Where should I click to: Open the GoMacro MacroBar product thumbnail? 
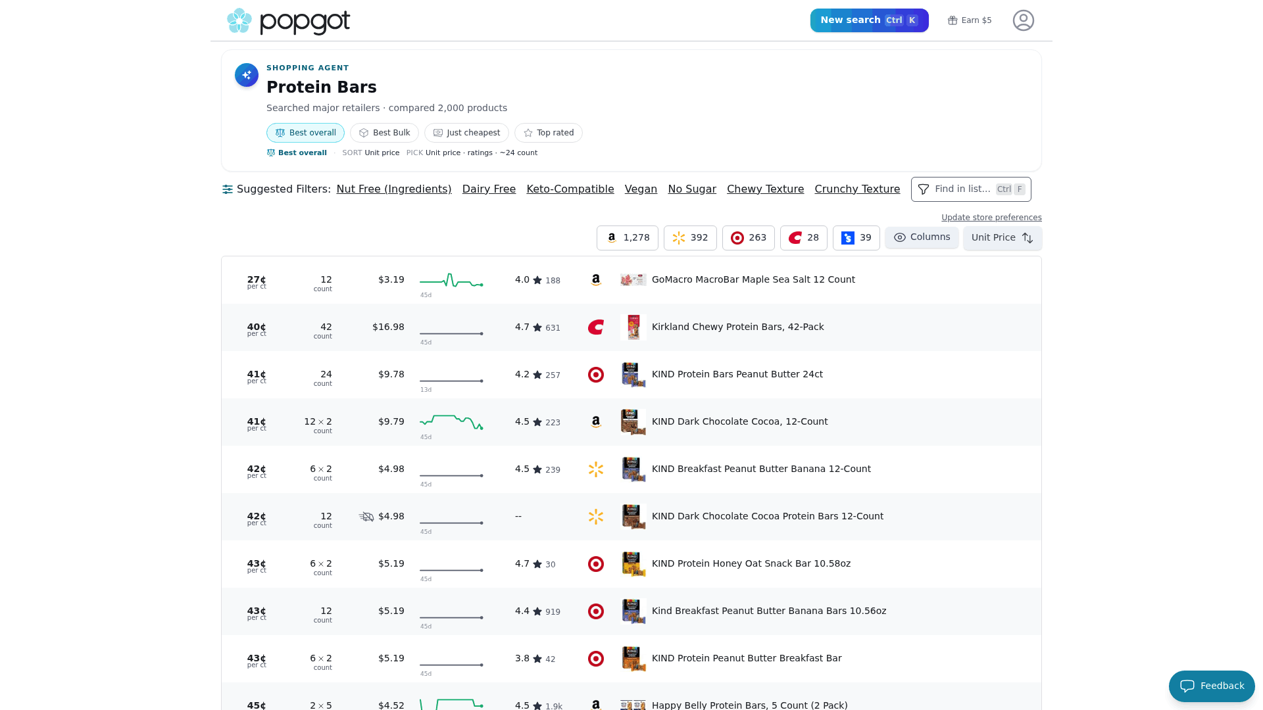click(633, 280)
